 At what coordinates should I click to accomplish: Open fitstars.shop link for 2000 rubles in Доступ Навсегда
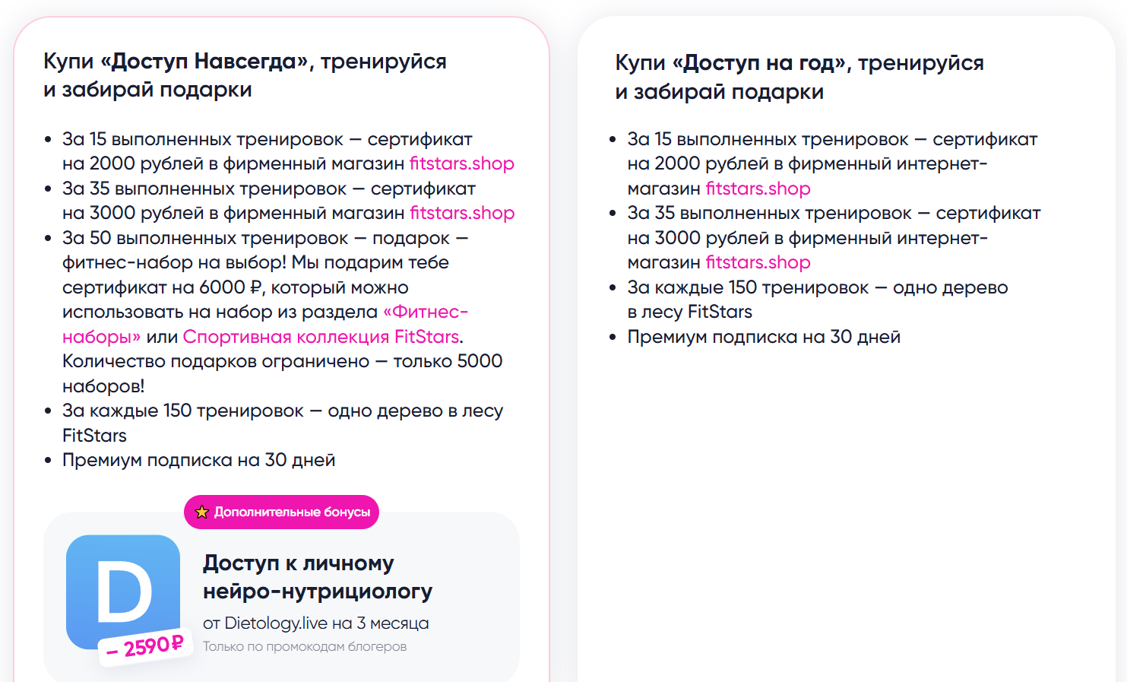462,163
